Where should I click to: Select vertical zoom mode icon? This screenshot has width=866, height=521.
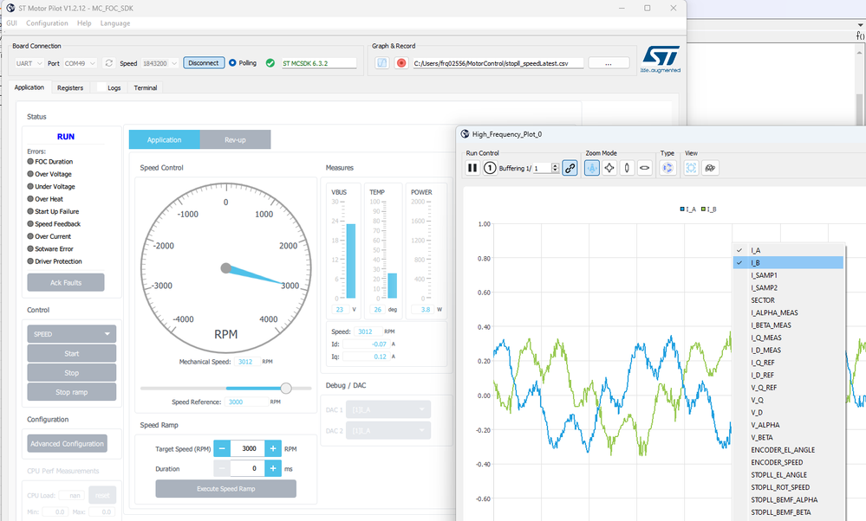[627, 168]
